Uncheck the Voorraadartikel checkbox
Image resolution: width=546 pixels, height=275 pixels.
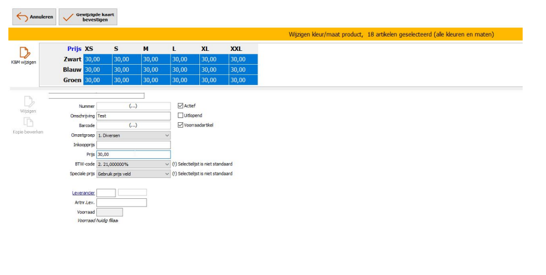(181, 125)
